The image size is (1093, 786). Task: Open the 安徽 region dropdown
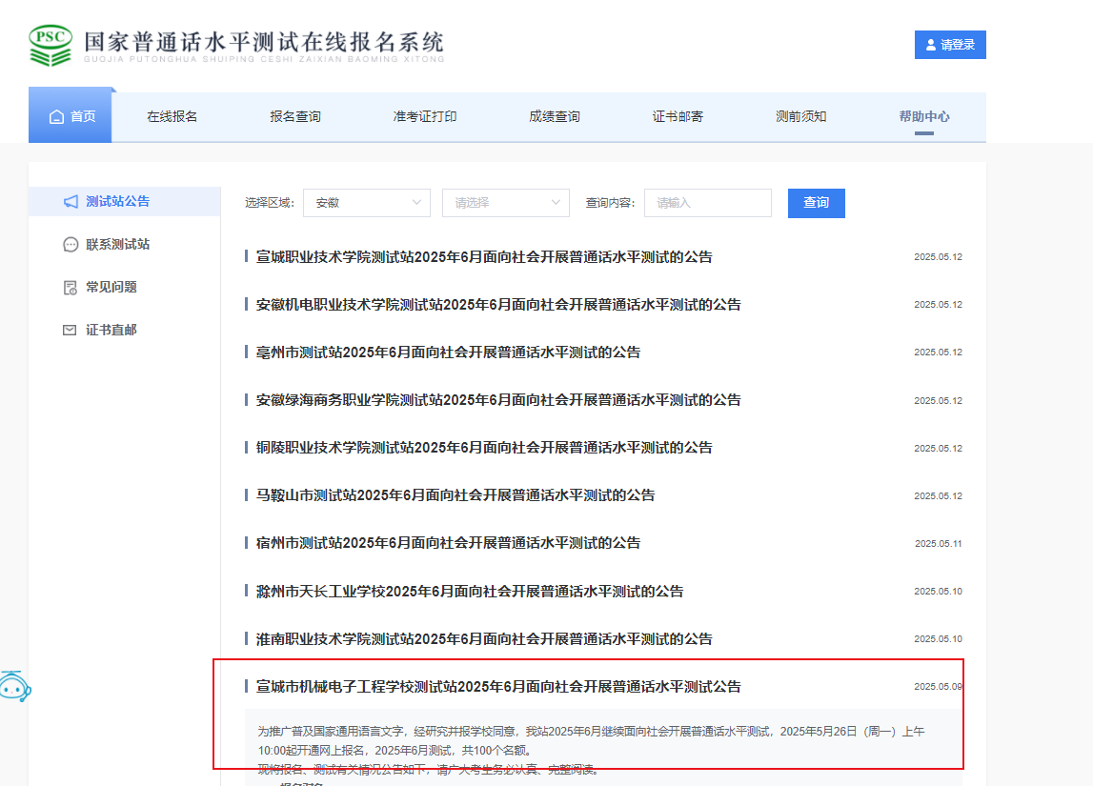[x=367, y=203]
